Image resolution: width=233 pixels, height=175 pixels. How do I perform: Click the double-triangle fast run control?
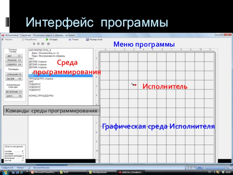pyautogui.click(x=38, y=44)
